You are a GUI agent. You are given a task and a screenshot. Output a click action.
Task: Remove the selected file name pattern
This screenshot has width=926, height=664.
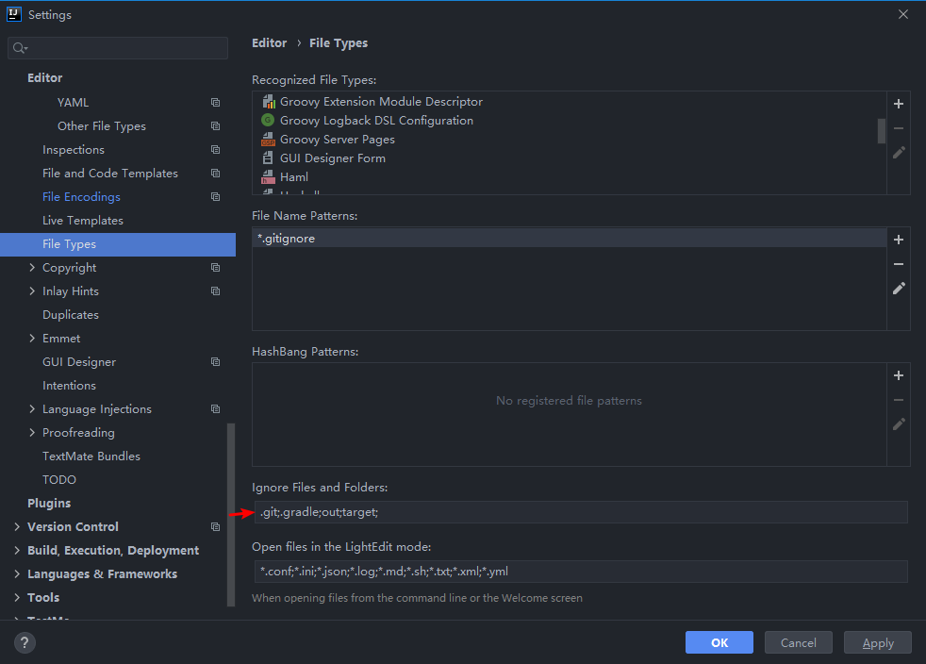point(899,264)
